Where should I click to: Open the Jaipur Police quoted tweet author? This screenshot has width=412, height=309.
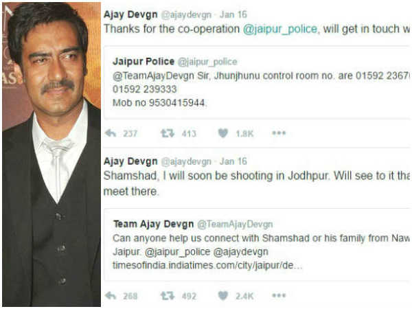pyautogui.click(x=144, y=62)
